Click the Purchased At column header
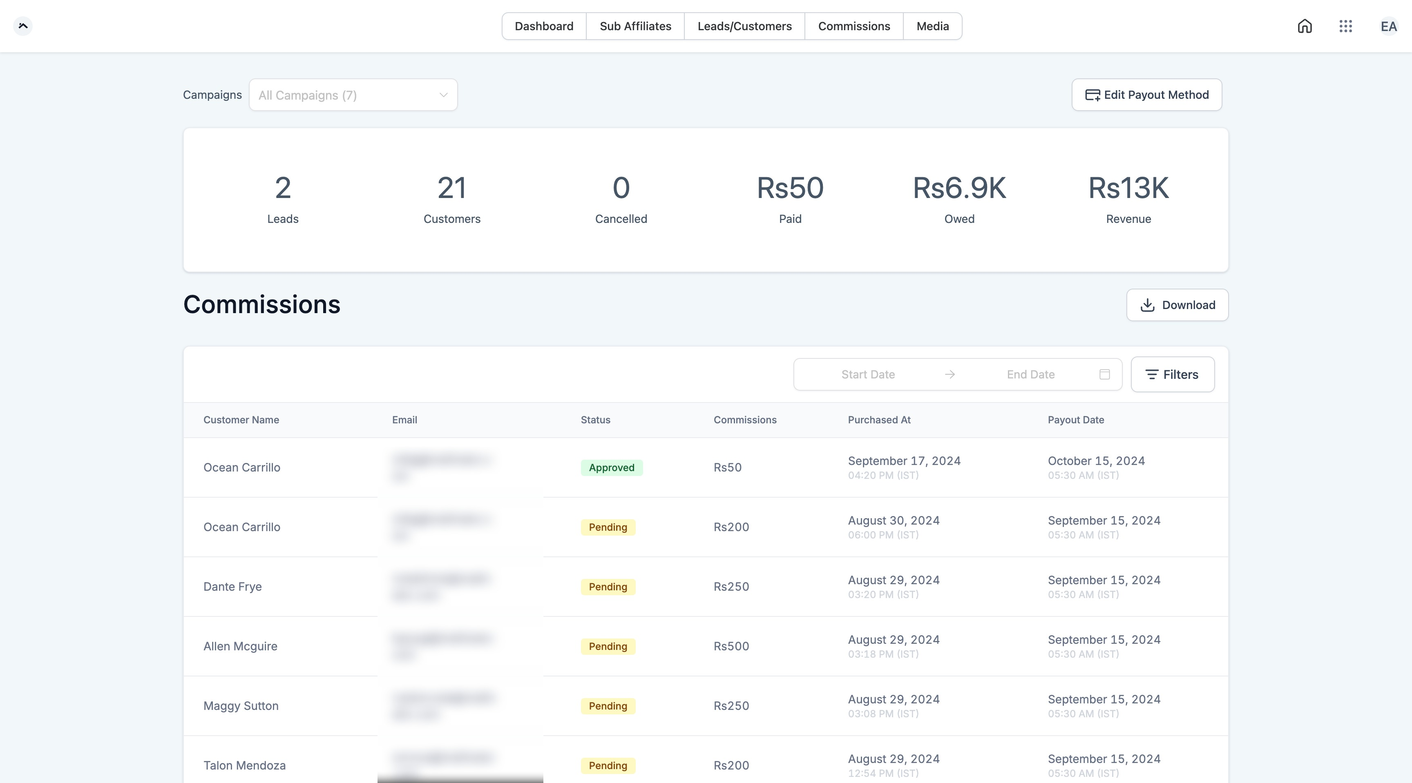 [x=879, y=420]
